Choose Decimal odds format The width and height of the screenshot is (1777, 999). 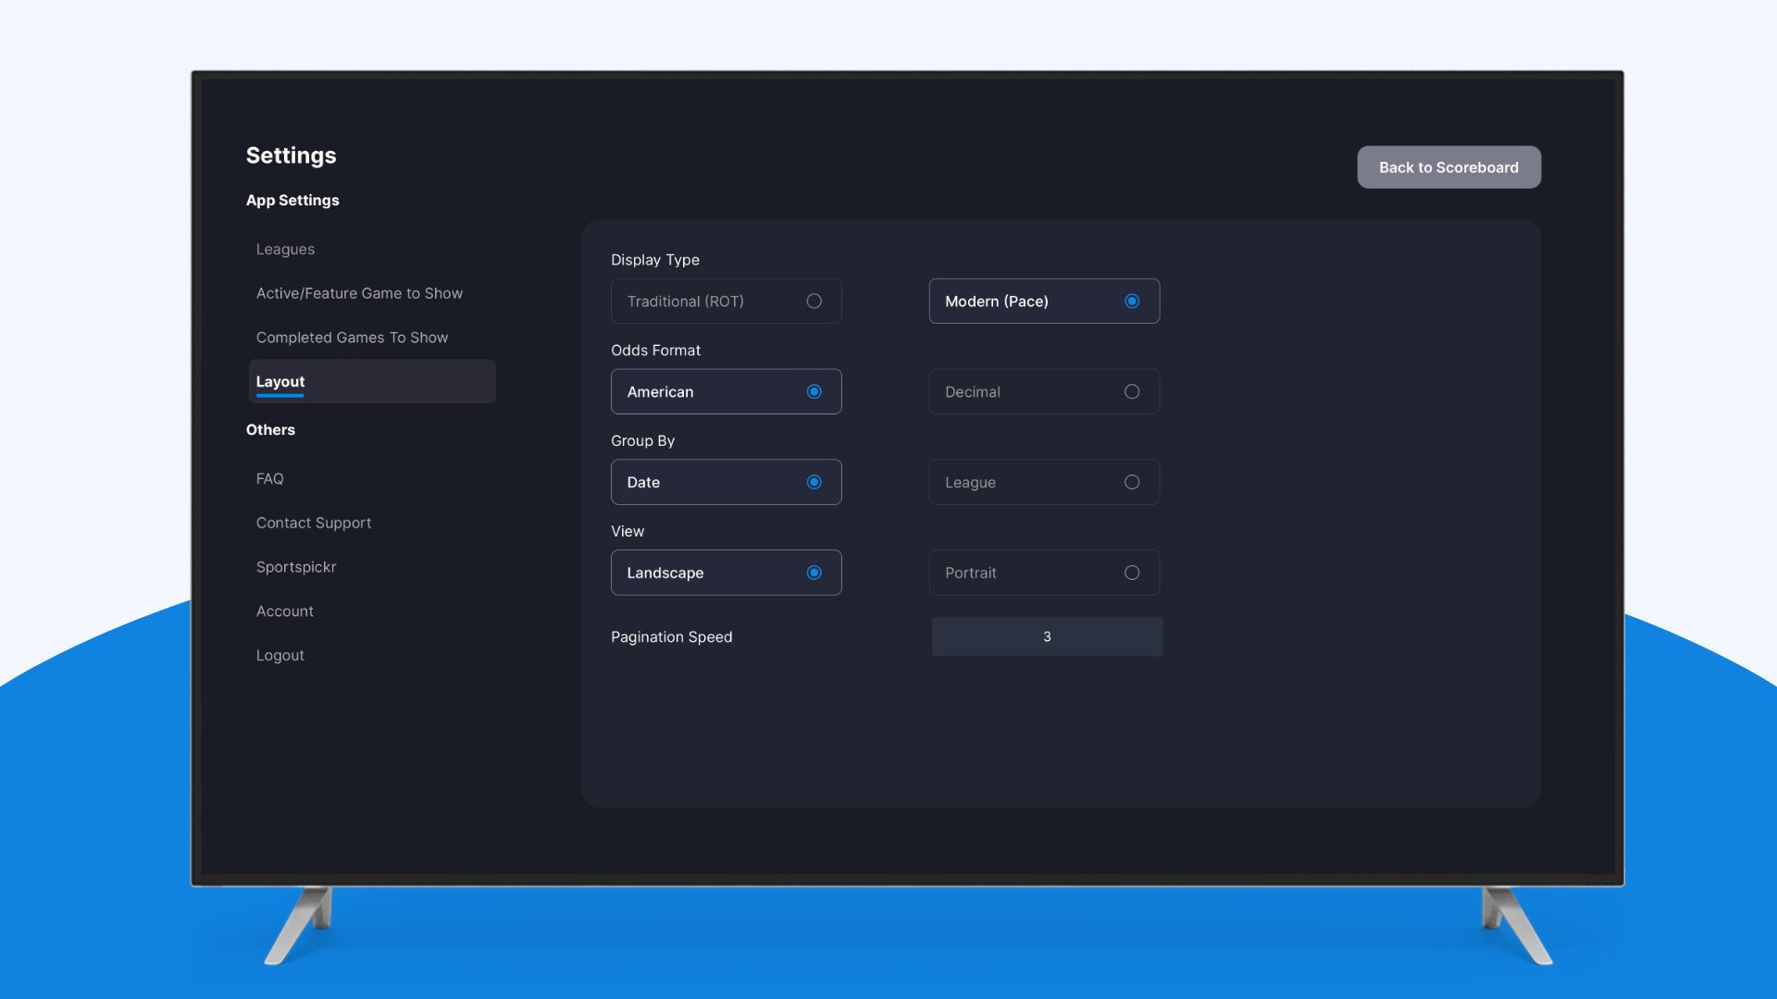pyautogui.click(x=1044, y=392)
